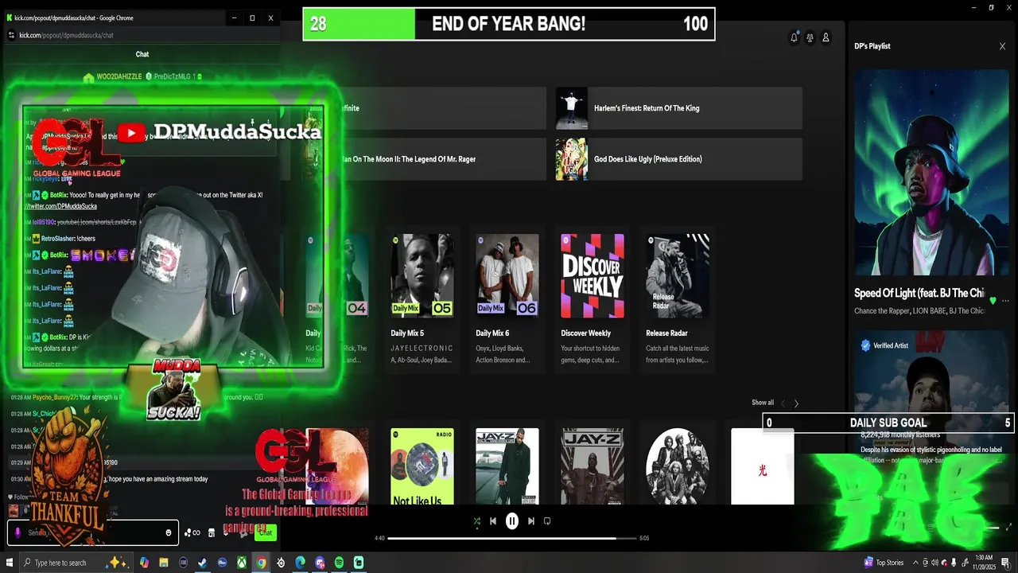The width and height of the screenshot is (1018, 573).
Task: Open more options next to Speed Of Light
Action: tap(1006, 301)
